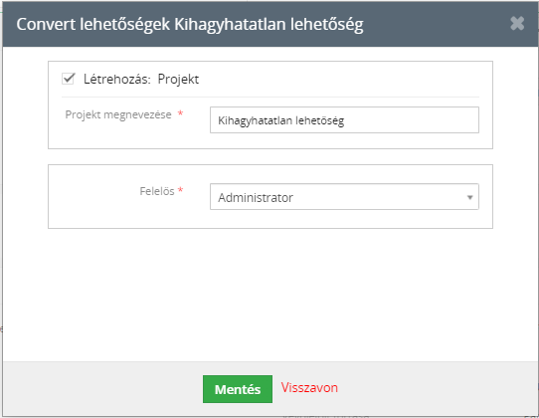The height and width of the screenshot is (418, 539).
Task: Click inside the Felelős panel box left of the label
Action: click(92, 197)
